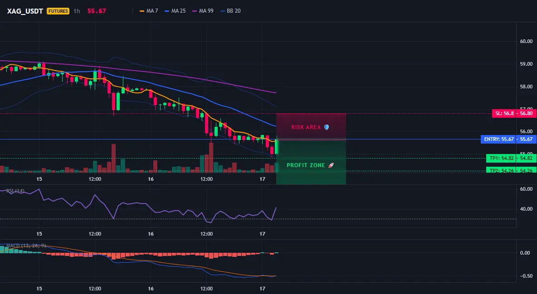Click the RSI 60.00 axis label
Viewport: 537px width, 294px height.
pyautogui.click(x=526, y=189)
